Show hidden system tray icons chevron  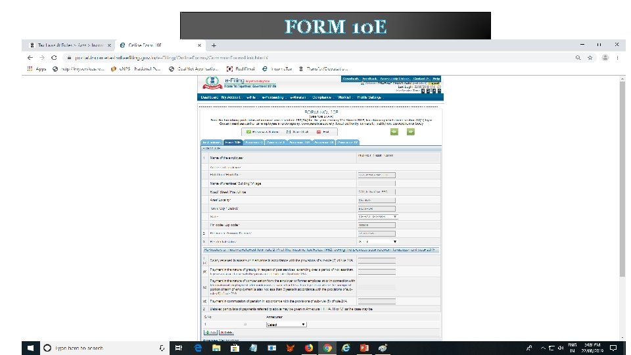[x=543, y=348]
